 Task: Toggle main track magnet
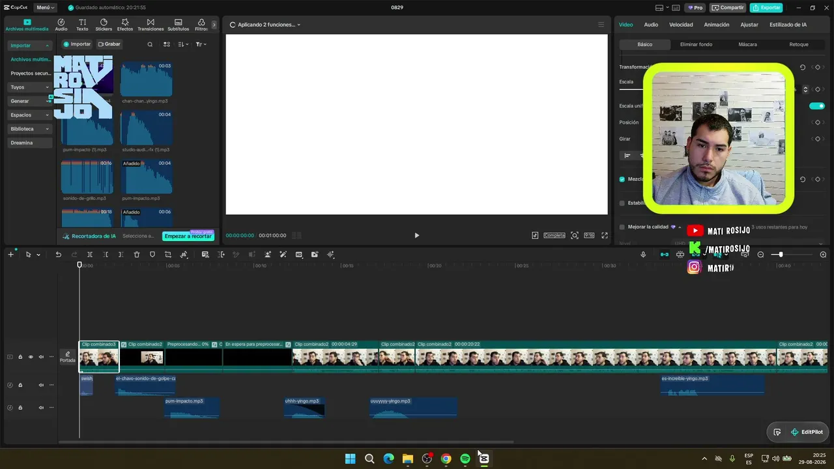tap(665, 255)
